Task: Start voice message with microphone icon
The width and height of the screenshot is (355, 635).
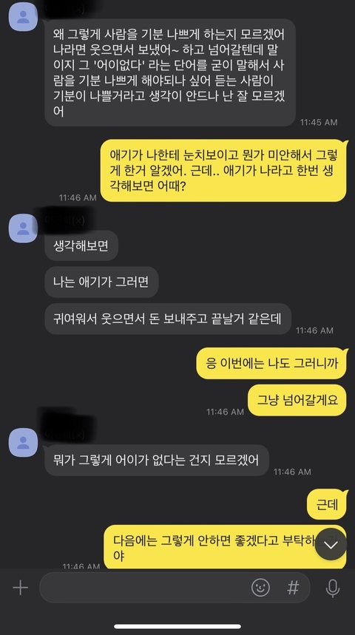Action: [333, 588]
